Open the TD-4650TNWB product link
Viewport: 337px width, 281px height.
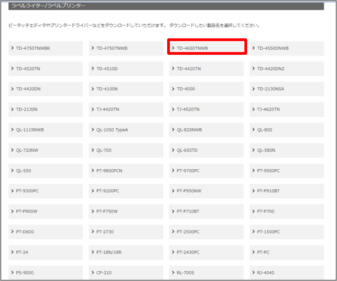tap(207, 48)
